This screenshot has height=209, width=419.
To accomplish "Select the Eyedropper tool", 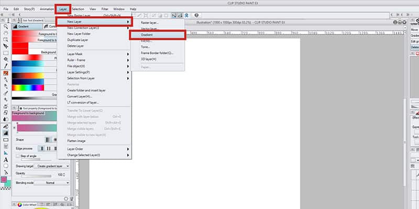I will pyautogui.click(x=6, y=66).
